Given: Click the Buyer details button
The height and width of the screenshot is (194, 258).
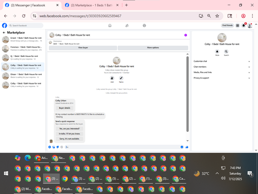Looking at the screenshot, I should pyautogui.click(x=64, y=108).
